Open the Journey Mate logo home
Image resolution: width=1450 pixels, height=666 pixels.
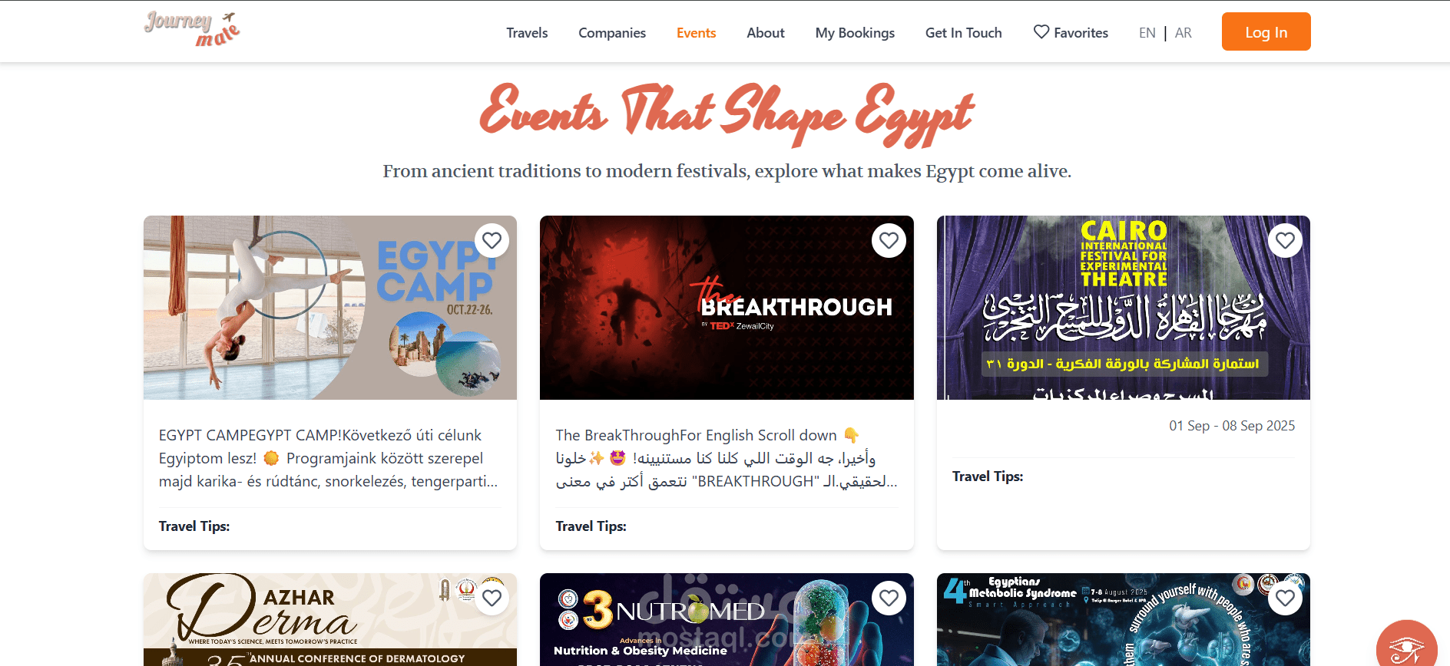(192, 29)
